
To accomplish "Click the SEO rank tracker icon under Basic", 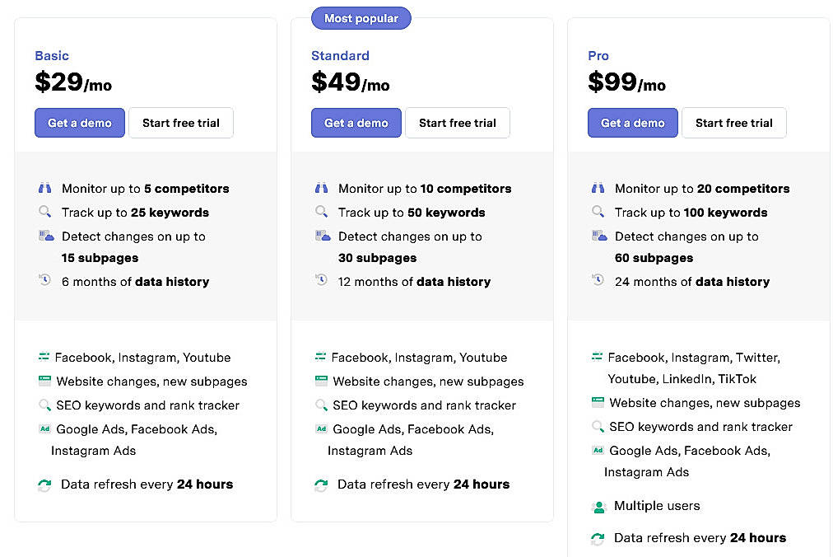I will pos(44,405).
